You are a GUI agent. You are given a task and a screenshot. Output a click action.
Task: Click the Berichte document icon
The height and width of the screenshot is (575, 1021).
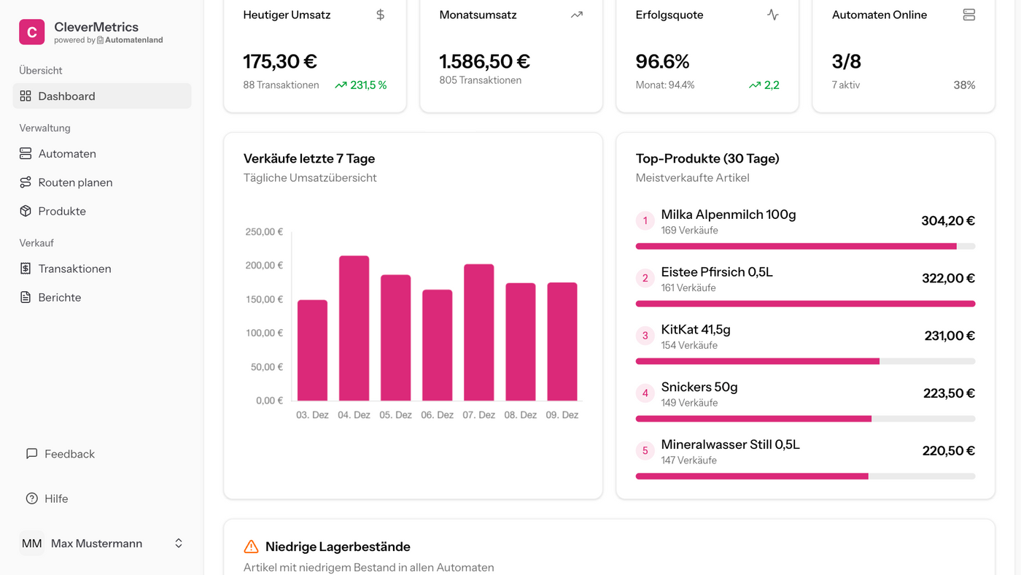point(26,298)
